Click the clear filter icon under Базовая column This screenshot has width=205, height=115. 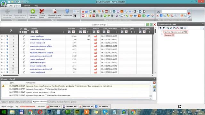click(x=73, y=32)
